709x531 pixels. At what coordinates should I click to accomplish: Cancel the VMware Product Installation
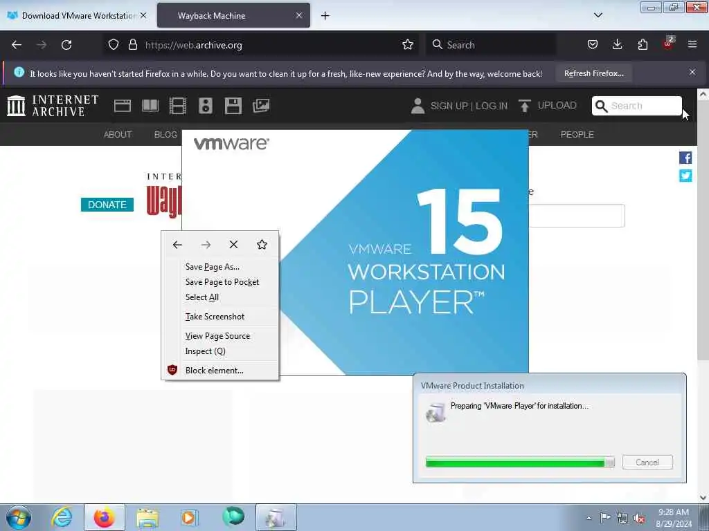[x=647, y=463]
